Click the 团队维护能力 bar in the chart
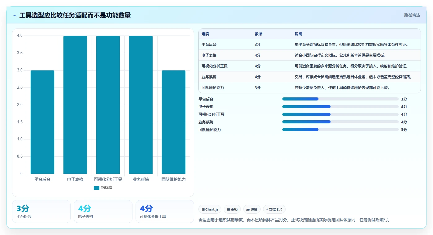433x235 pixels. (x=174, y=122)
